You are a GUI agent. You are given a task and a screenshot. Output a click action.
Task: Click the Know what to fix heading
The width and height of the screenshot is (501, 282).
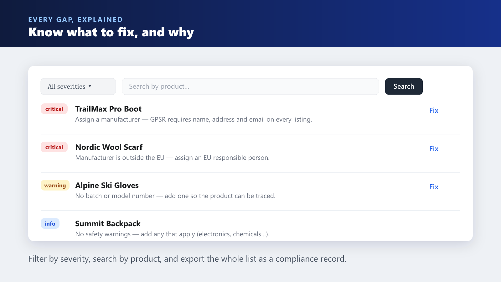tap(111, 32)
